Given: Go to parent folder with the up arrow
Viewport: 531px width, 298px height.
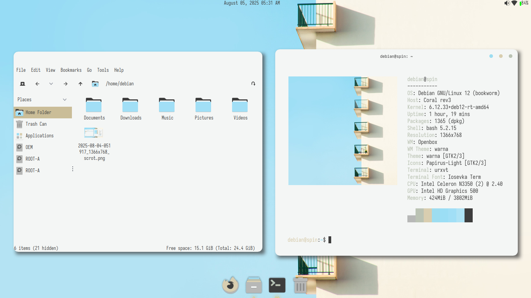Looking at the screenshot, I should pos(80,84).
